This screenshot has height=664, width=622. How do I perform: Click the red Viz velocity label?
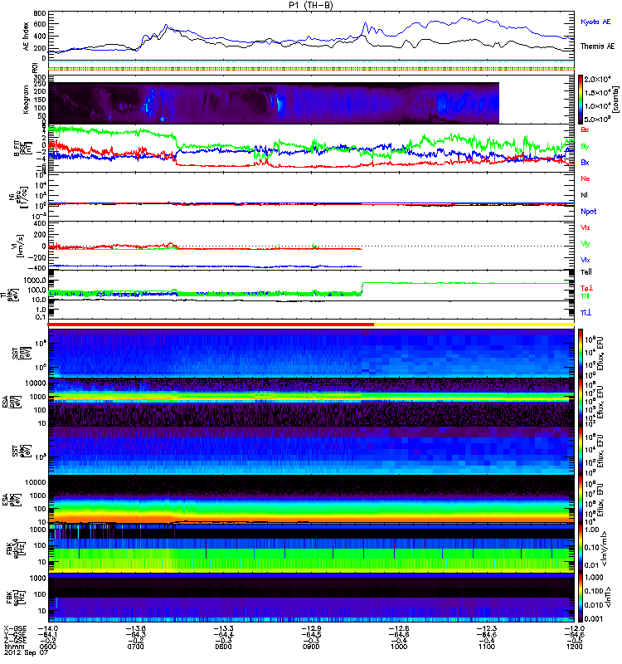point(586,227)
